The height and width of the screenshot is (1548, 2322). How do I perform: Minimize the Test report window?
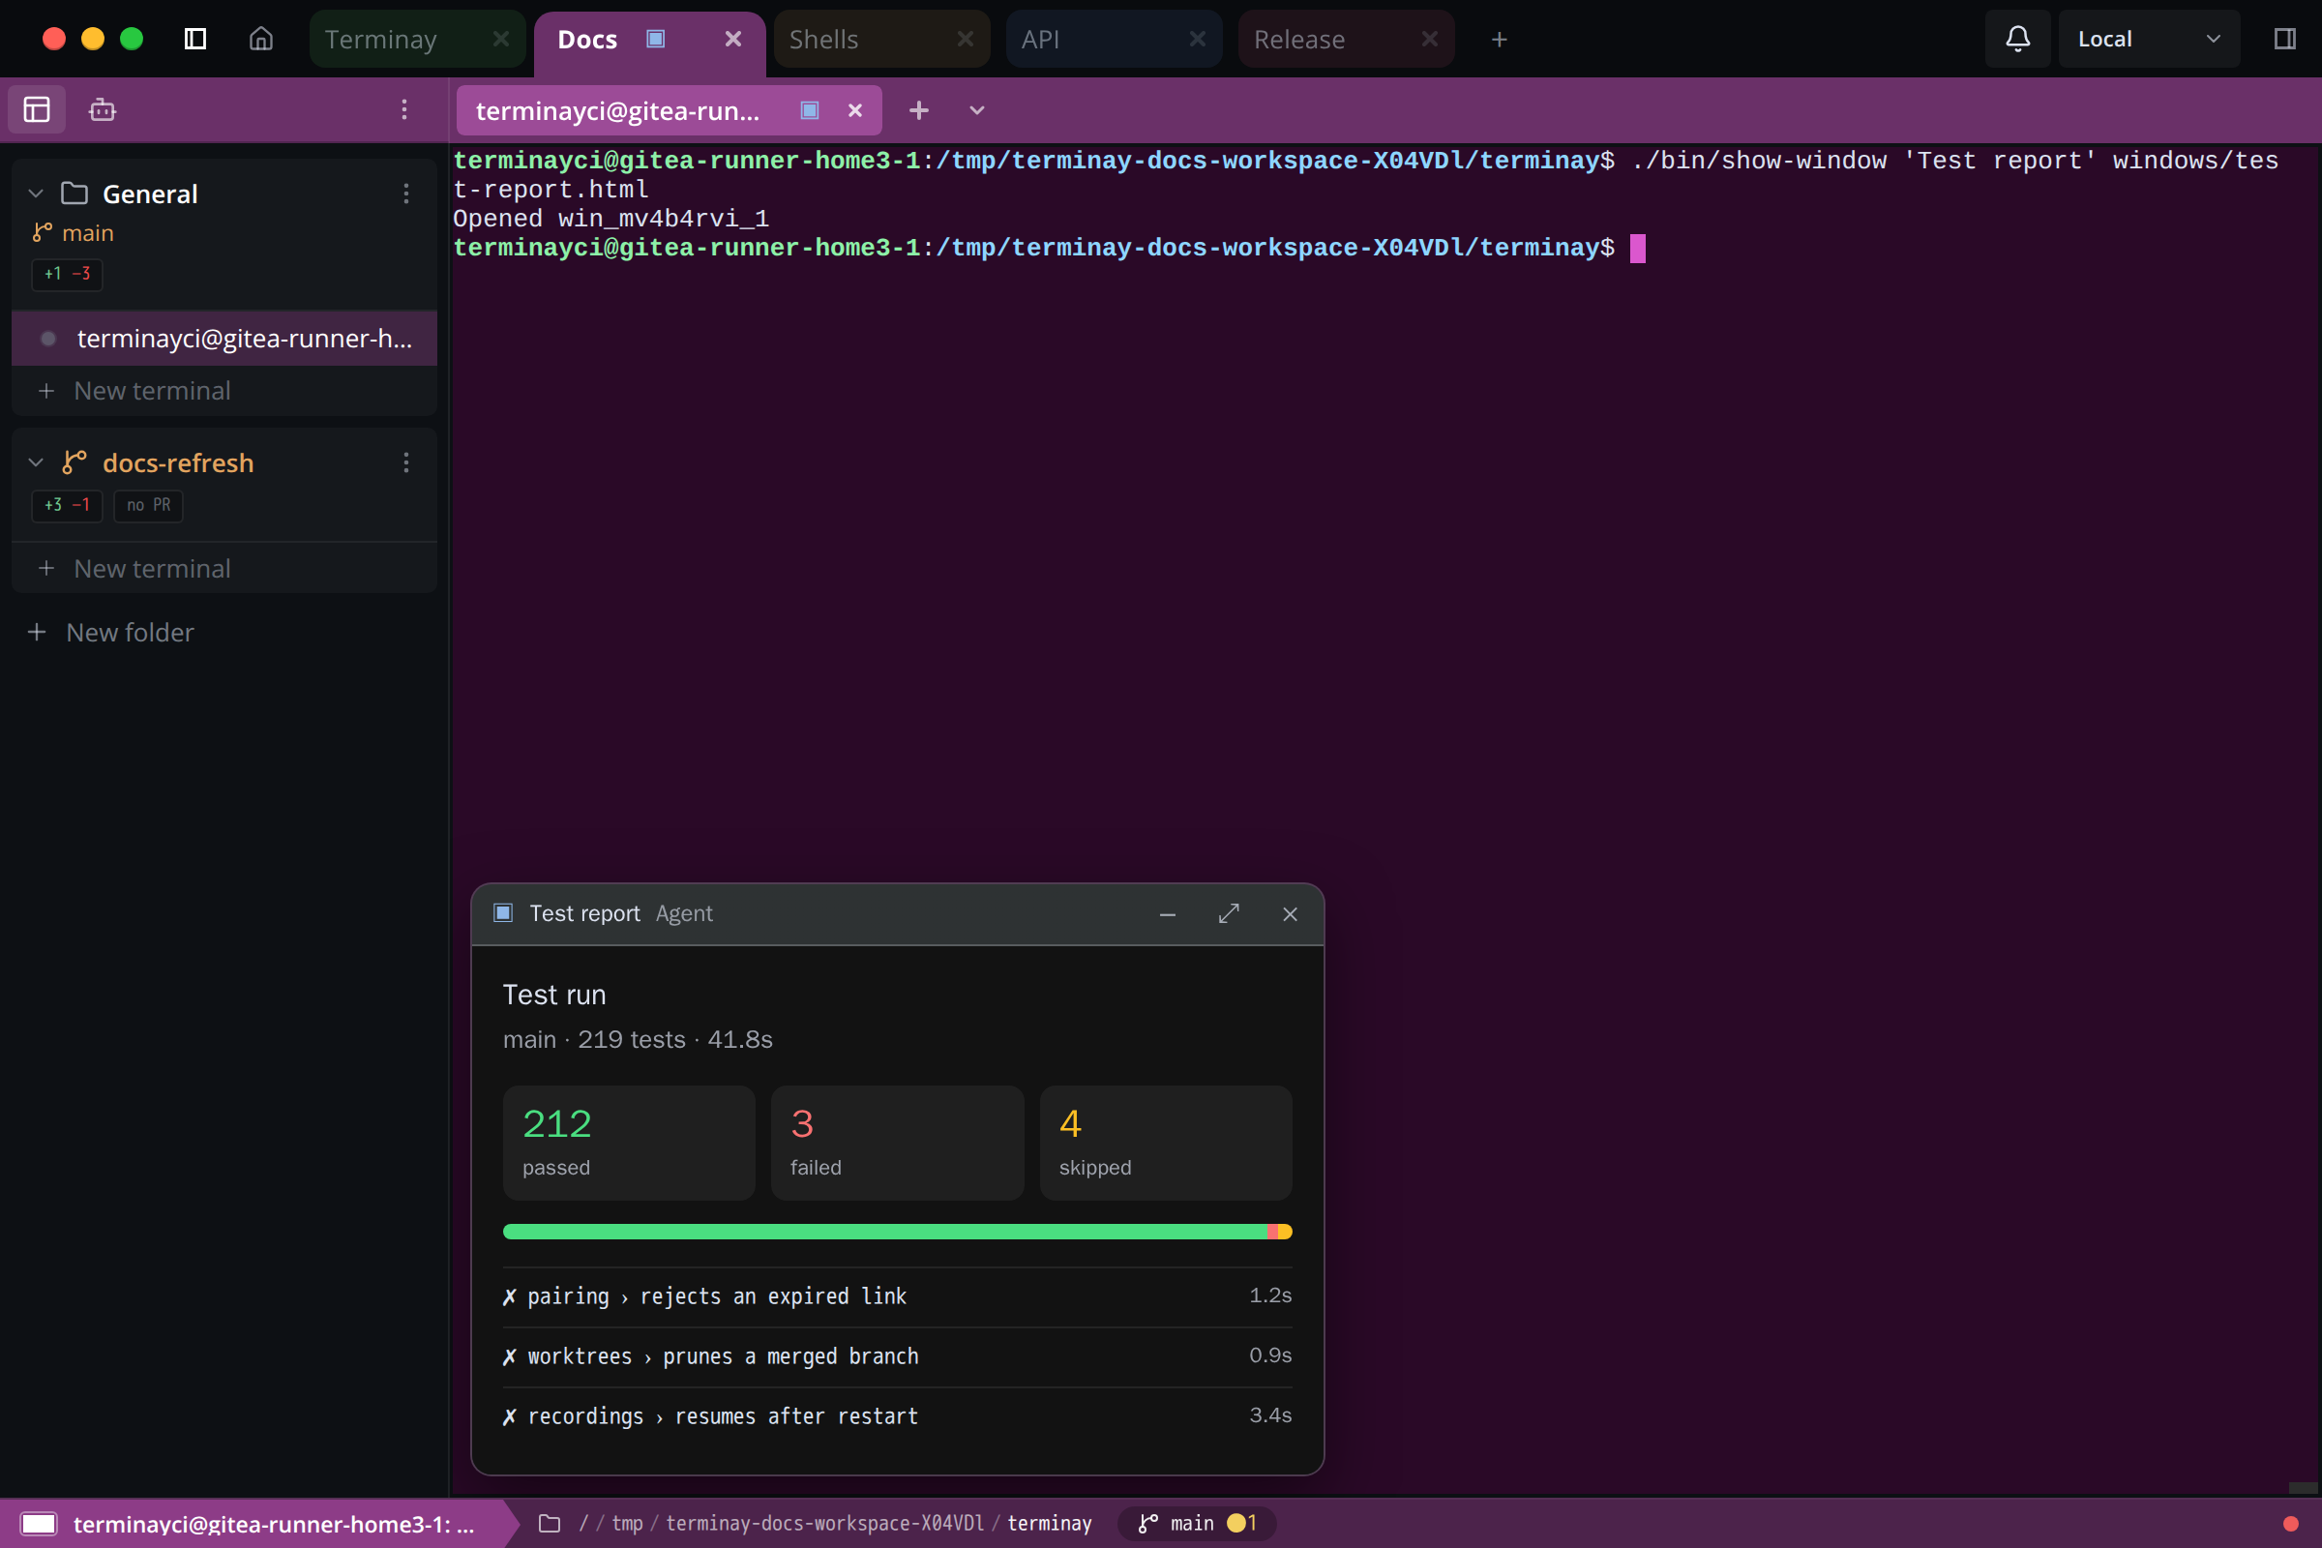point(1167,914)
